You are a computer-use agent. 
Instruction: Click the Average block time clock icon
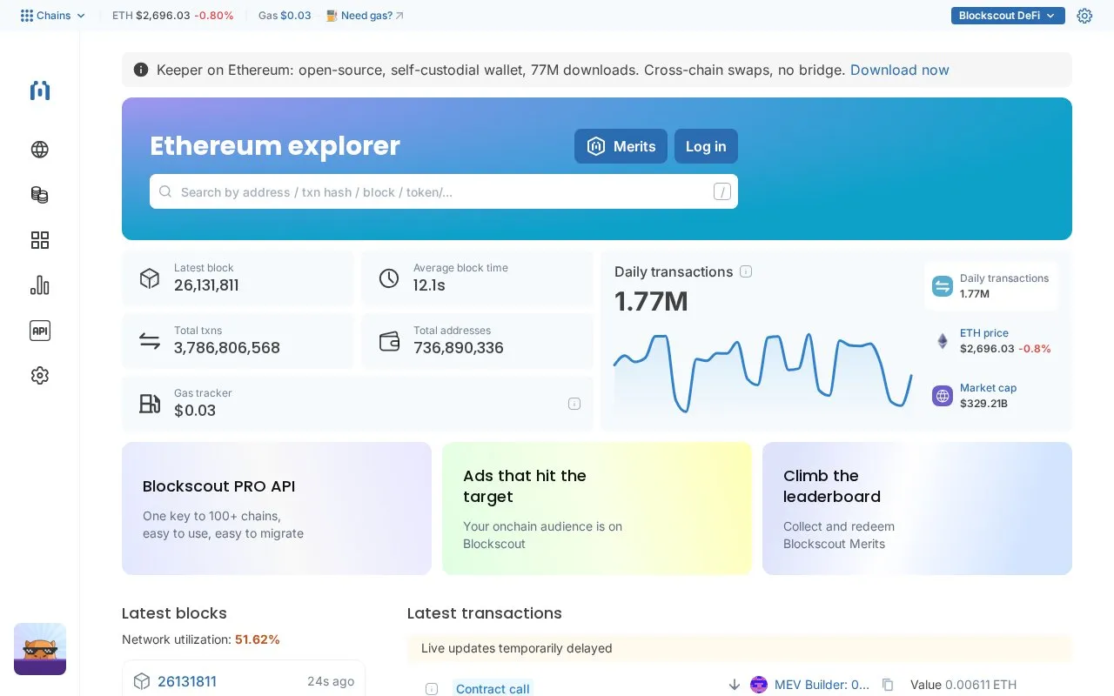point(389,278)
